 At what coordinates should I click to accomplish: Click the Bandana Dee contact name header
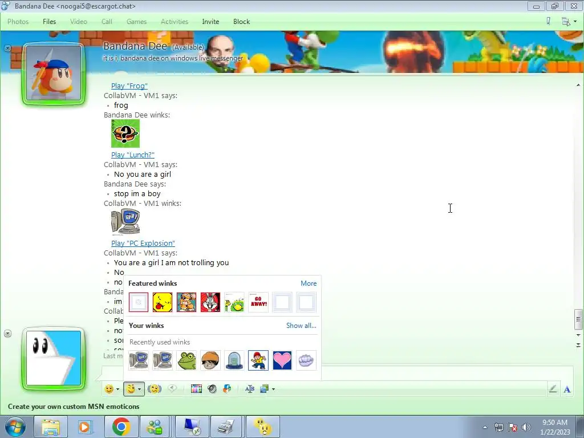point(135,46)
